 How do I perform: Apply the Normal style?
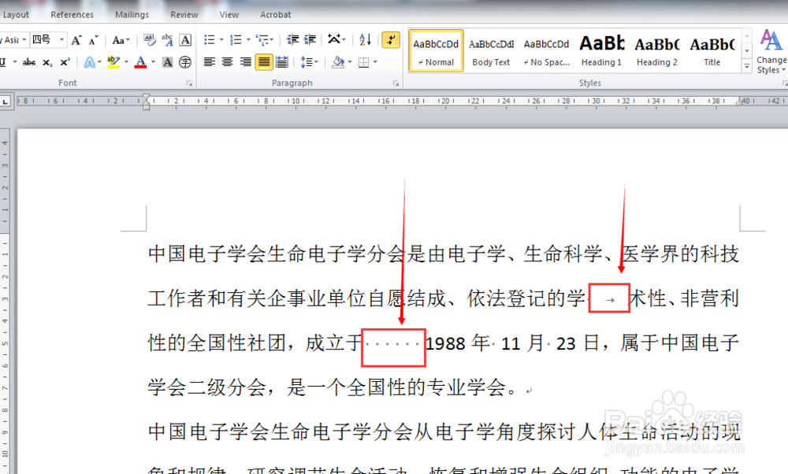436,50
